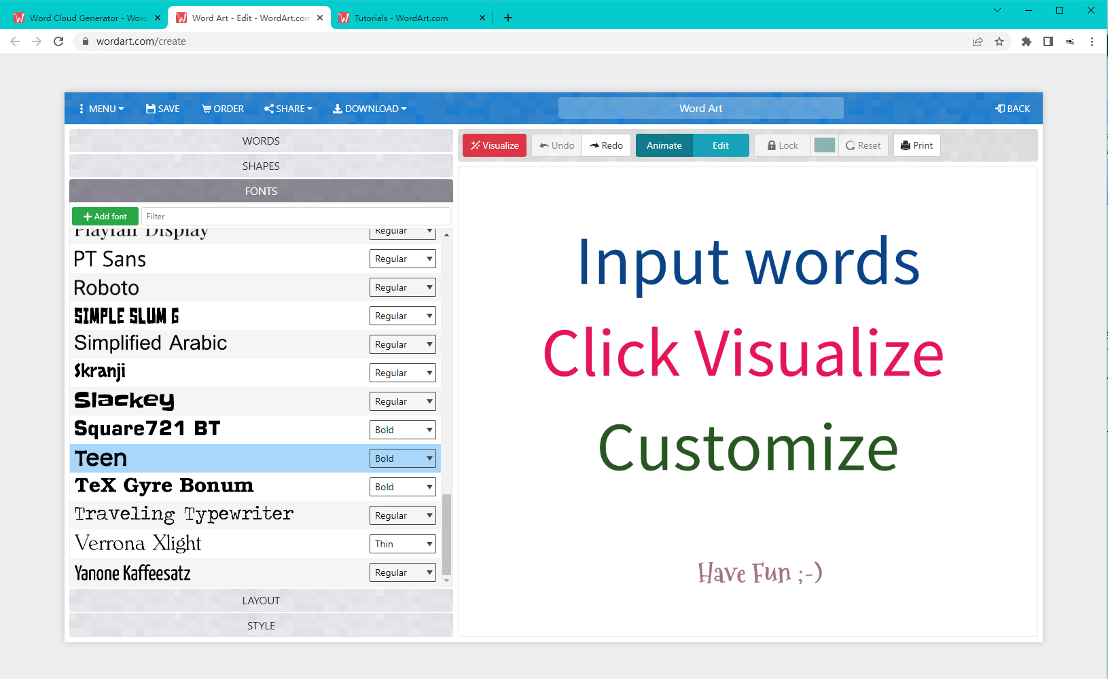This screenshot has height=679, width=1108.
Task: Close the Word Art - Edit tab
Action: tap(320, 18)
